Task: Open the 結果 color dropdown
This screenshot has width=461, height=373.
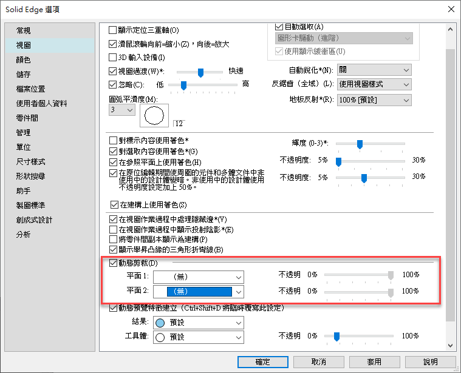Action: 199,323
